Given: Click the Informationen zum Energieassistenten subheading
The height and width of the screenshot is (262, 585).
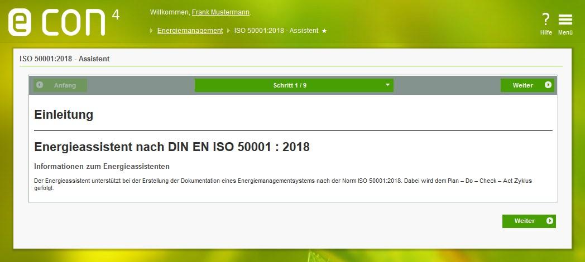Looking at the screenshot, I should tap(102, 166).
